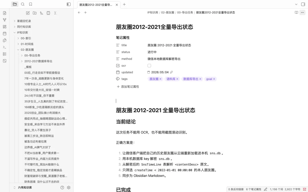
Task: Collapse the 02-朋友圈 folder
Action: [18, 50]
